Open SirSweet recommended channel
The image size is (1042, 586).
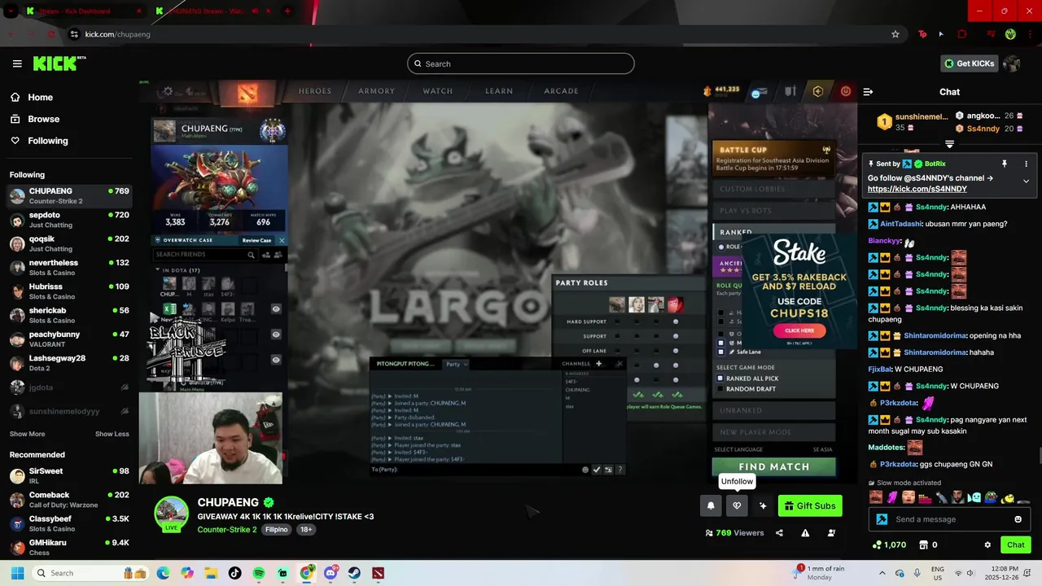(69, 476)
